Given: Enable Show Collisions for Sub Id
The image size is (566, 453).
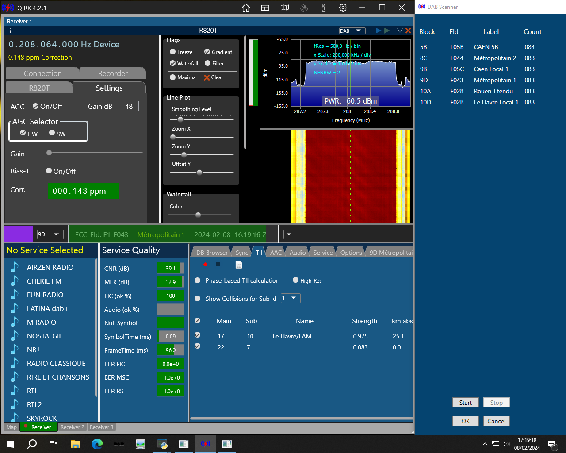Looking at the screenshot, I should tap(198, 299).
